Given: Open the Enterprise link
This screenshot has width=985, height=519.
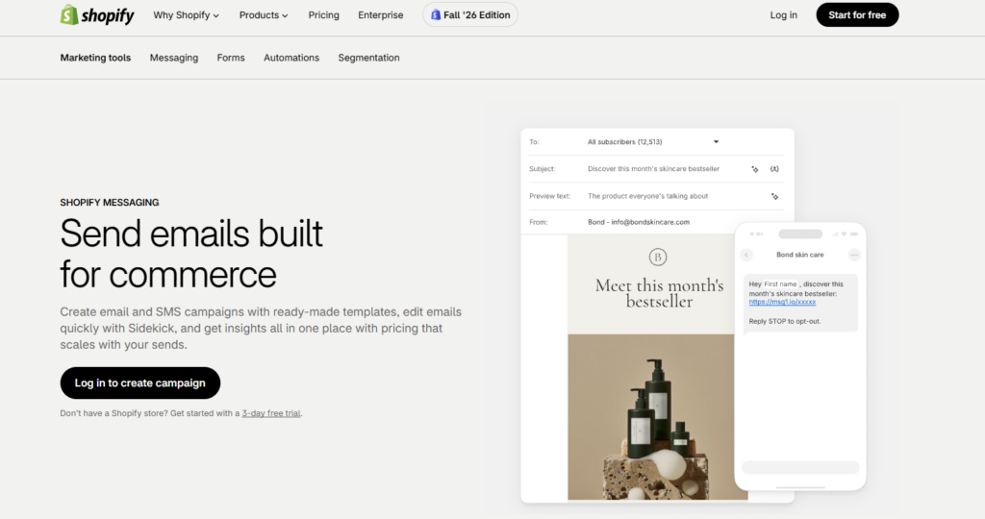Looking at the screenshot, I should [x=381, y=15].
